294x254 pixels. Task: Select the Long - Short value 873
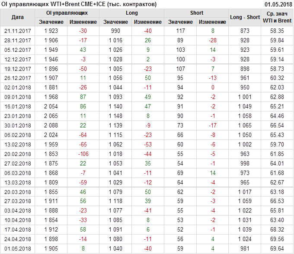(x=245, y=31)
